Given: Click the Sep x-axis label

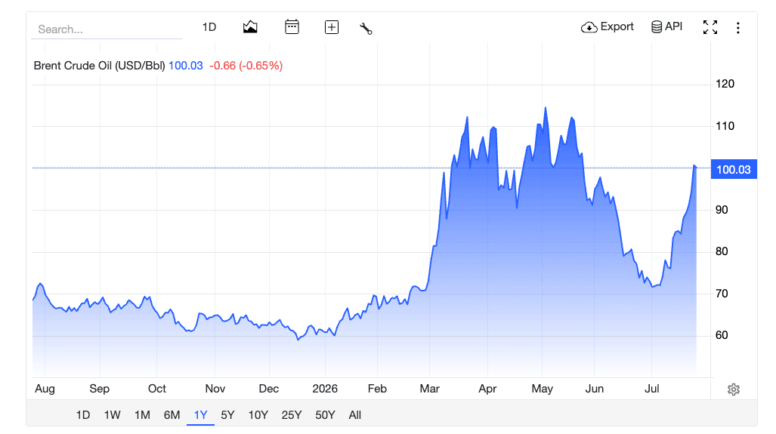Looking at the screenshot, I should click(x=100, y=389).
